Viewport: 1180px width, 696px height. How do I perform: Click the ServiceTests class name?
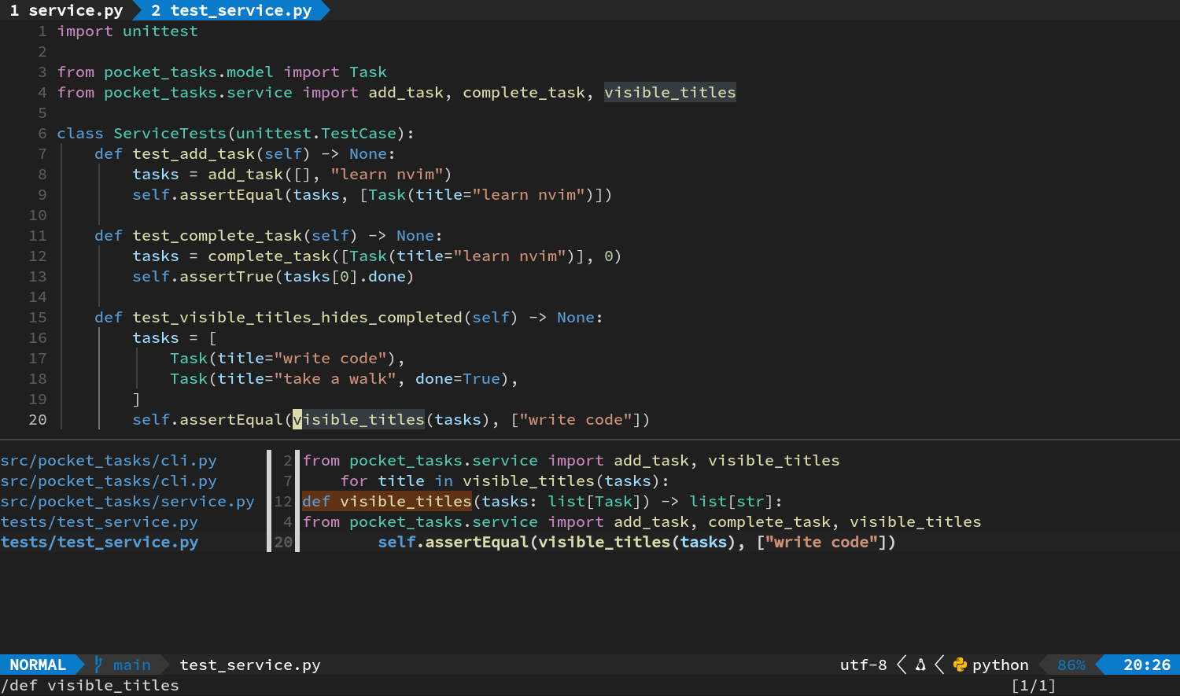(170, 133)
